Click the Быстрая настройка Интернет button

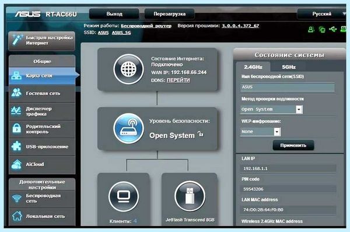pyautogui.click(x=42, y=41)
